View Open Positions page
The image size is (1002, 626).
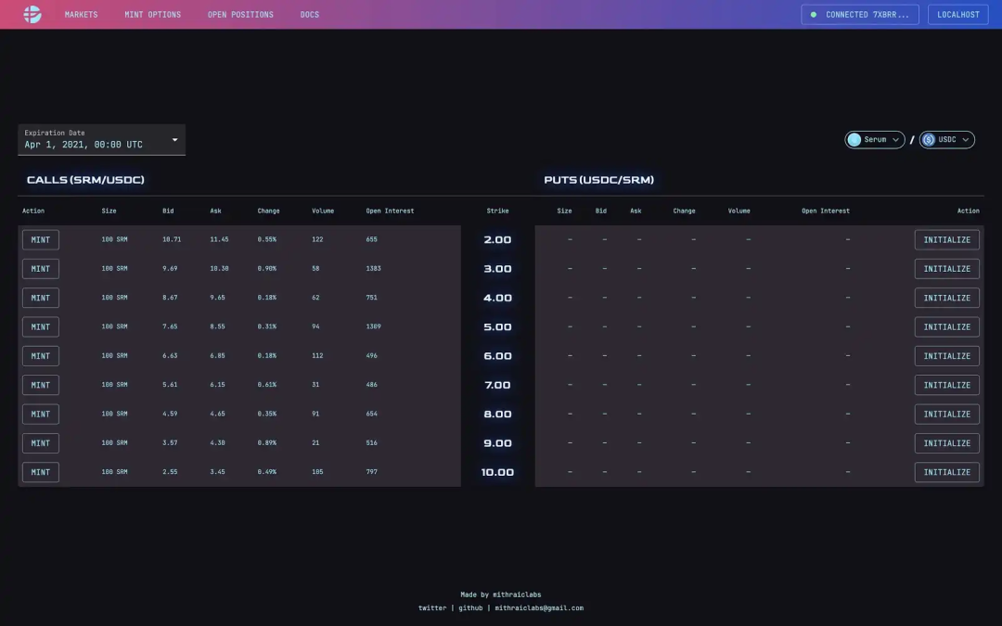click(x=240, y=14)
